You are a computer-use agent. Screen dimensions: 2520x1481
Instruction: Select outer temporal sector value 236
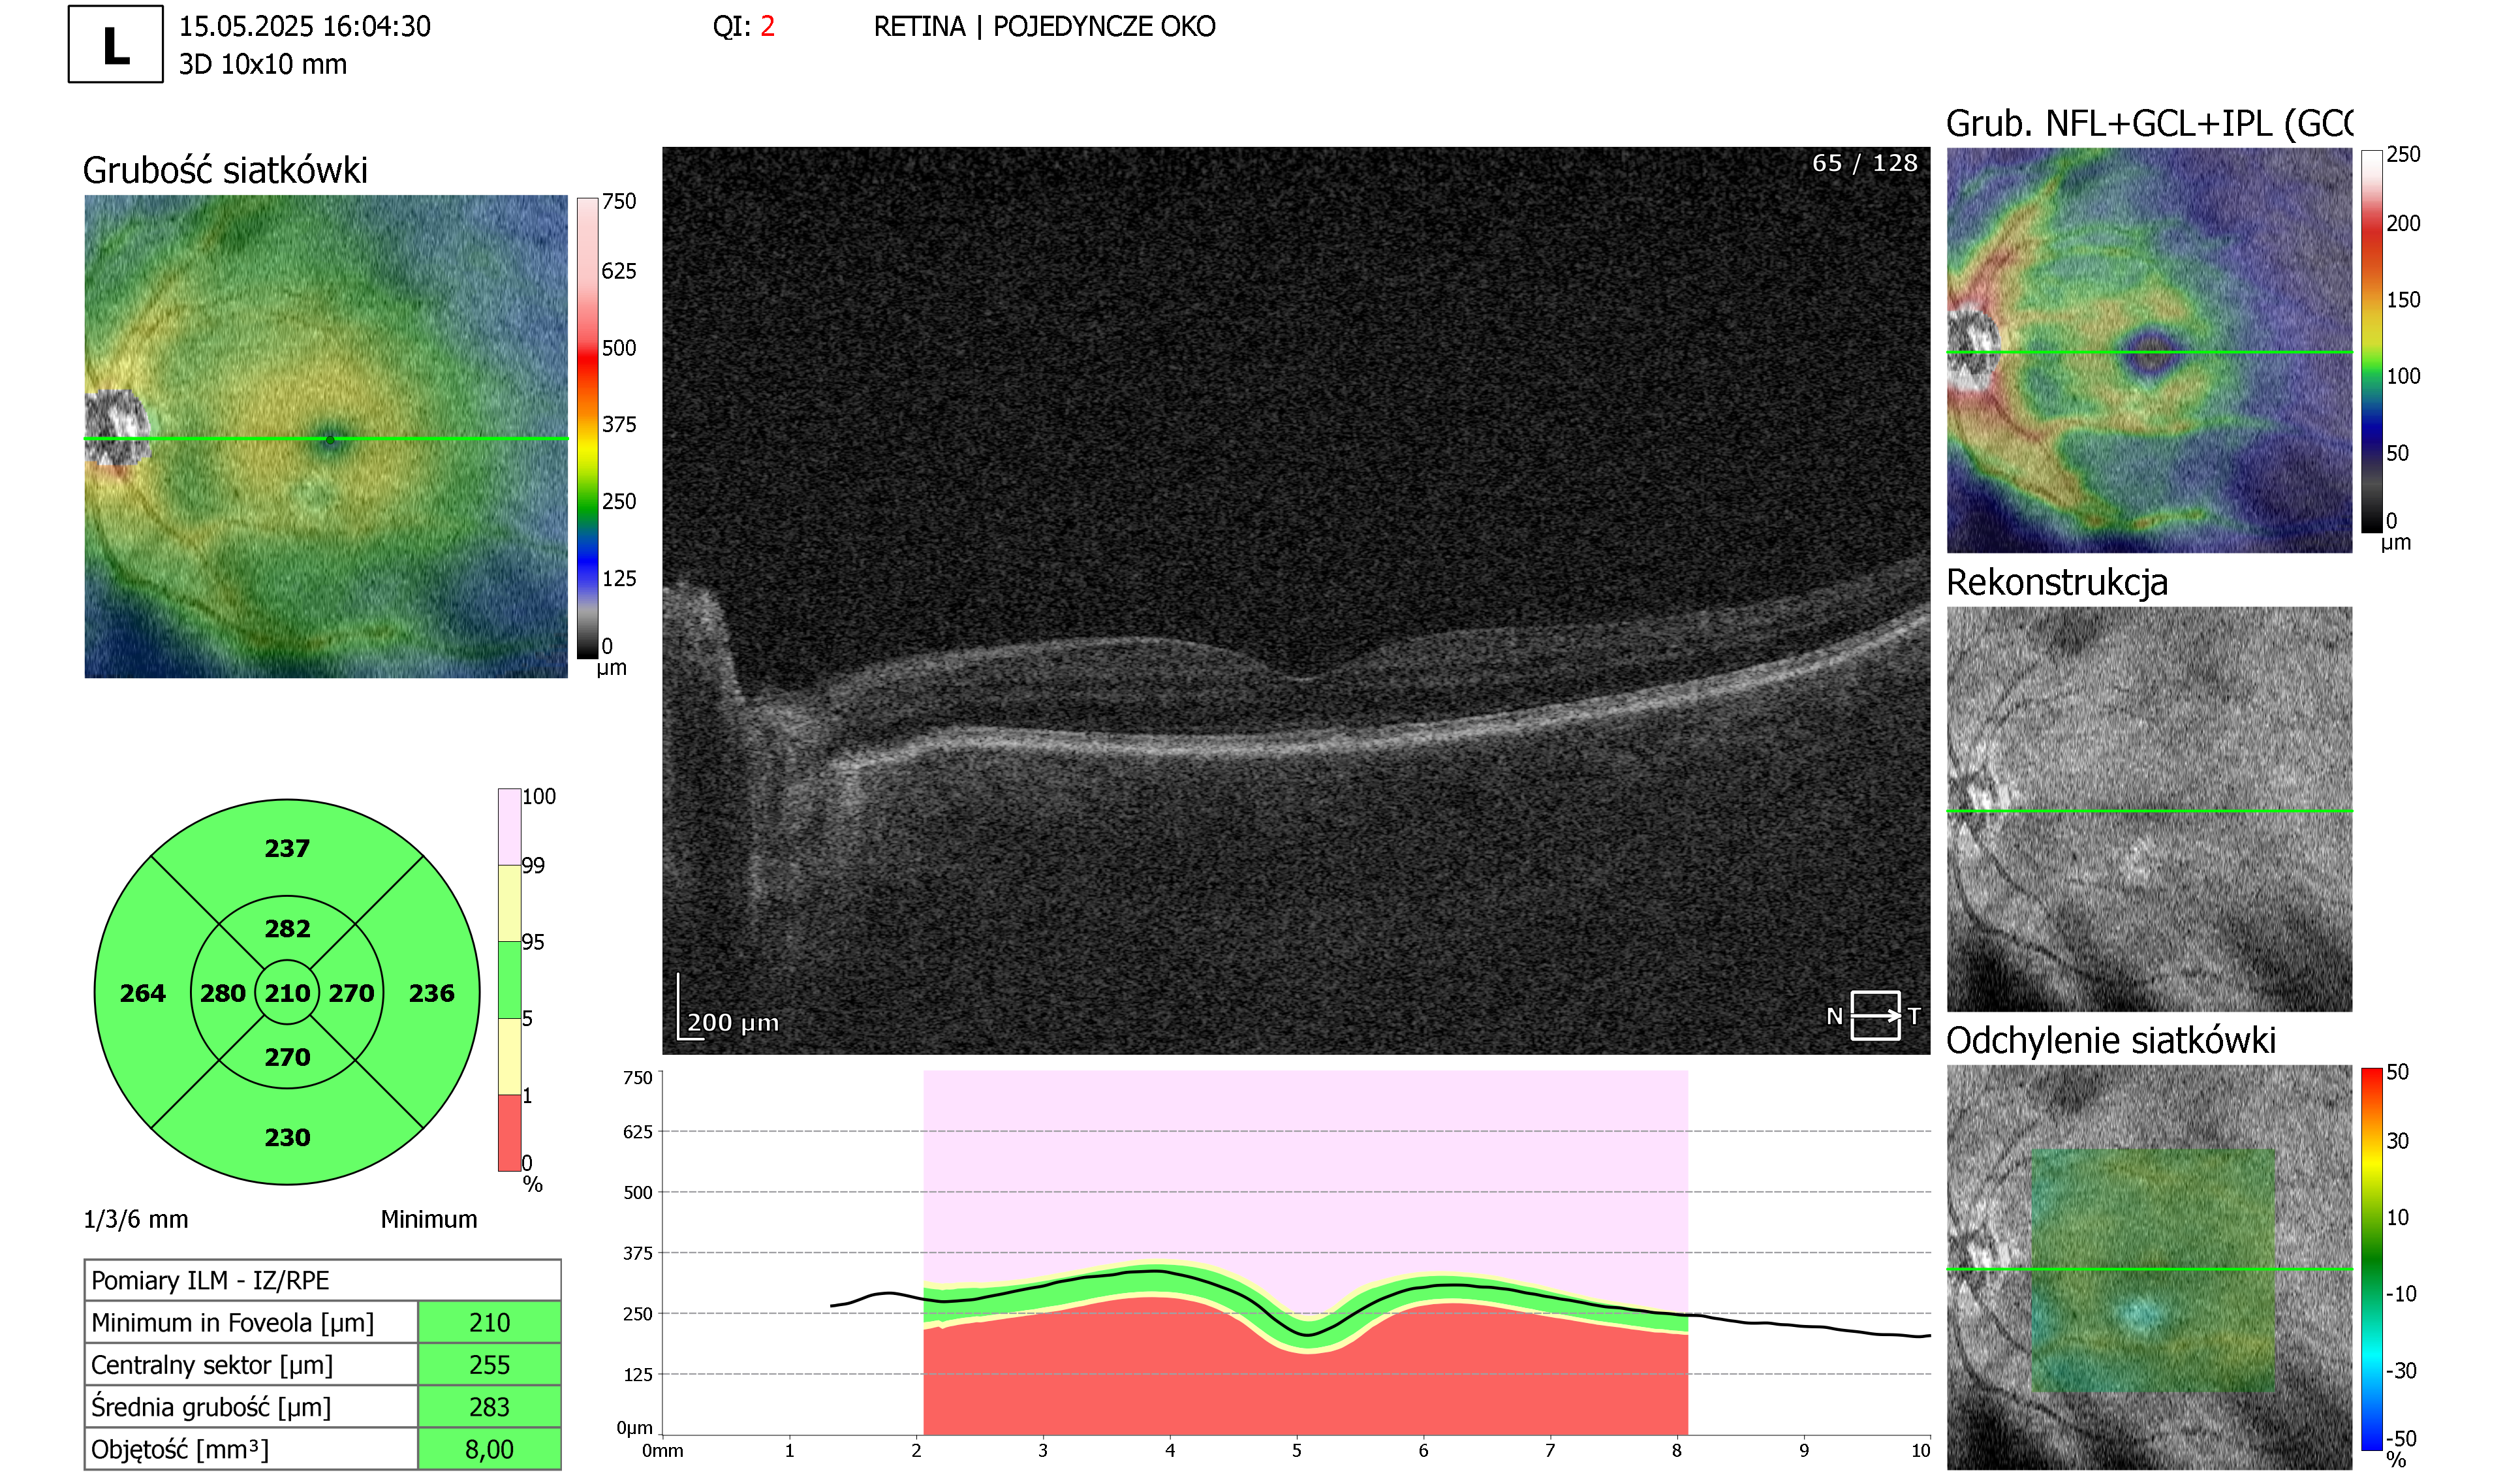pyautogui.click(x=431, y=993)
